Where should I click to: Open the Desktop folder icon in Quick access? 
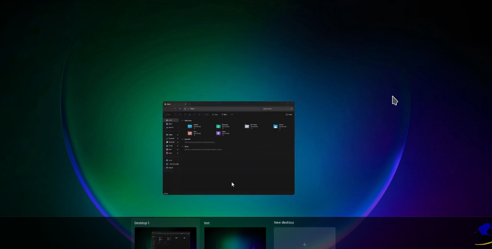coord(190,126)
